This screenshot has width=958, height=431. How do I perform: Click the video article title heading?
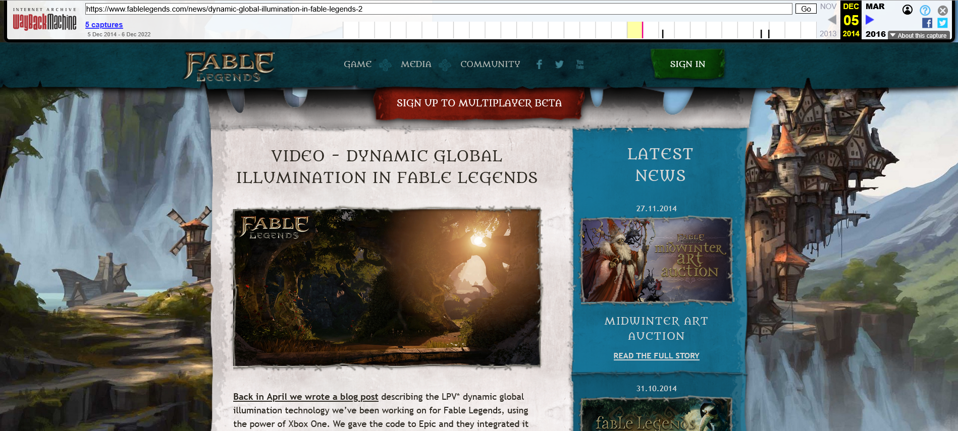pyautogui.click(x=387, y=167)
